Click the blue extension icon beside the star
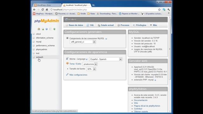The image size is (203, 114). pos(164,9)
